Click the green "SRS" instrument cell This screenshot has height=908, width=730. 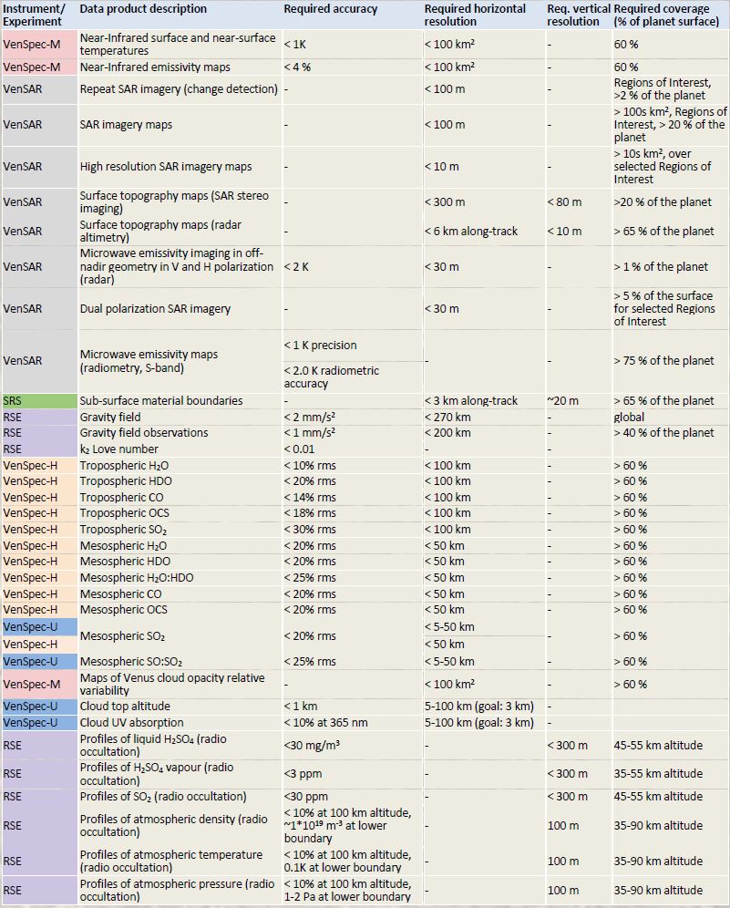tap(39, 401)
